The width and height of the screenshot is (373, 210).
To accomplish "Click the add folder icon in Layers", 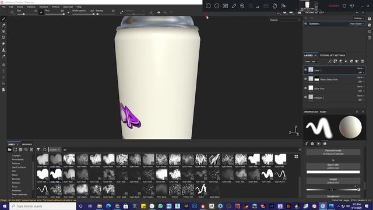I will (x=357, y=61).
